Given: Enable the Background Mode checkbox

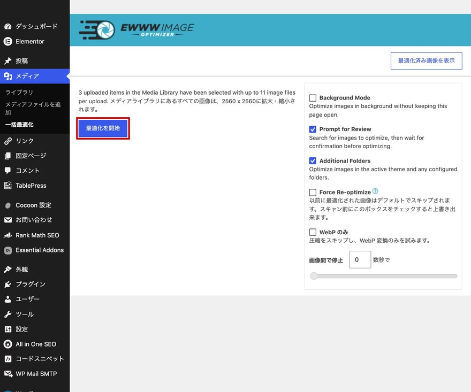Looking at the screenshot, I should [313, 98].
